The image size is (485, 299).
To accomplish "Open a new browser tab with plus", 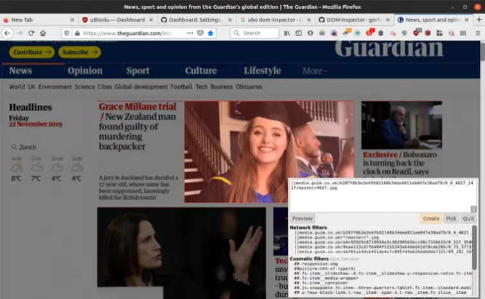I will (x=479, y=20).
